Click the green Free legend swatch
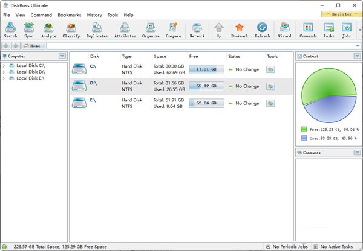This screenshot has height=251, width=363. (x=304, y=129)
